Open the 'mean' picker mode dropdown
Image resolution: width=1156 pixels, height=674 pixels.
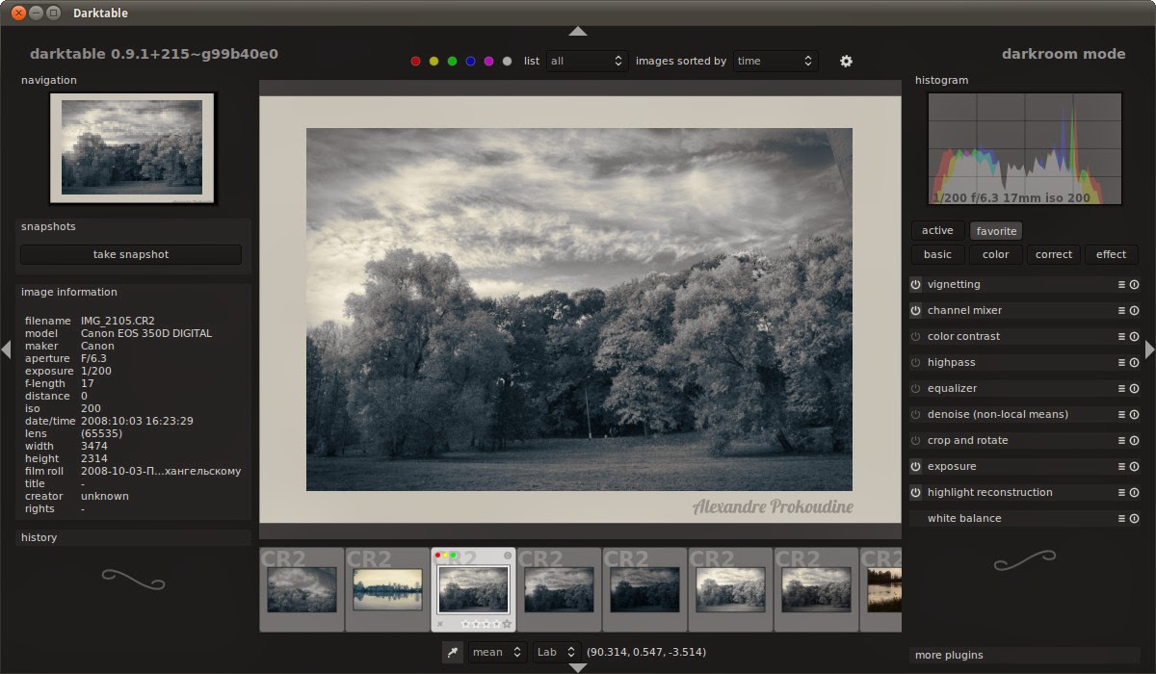[x=497, y=652]
